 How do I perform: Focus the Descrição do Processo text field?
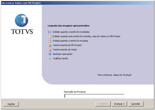[94, 96]
